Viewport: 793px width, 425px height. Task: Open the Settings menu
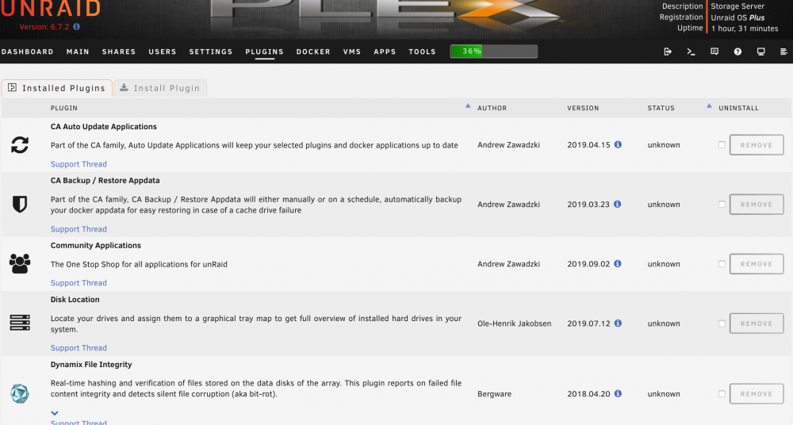pos(211,52)
